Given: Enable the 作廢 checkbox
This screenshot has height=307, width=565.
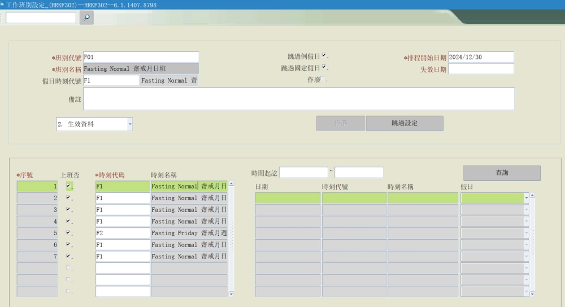Looking at the screenshot, I should coord(324,80).
